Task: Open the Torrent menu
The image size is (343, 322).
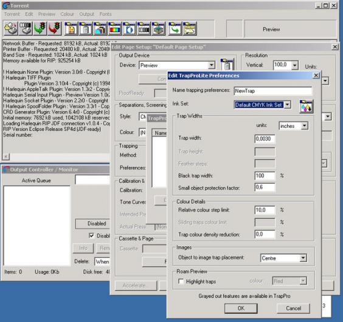Action: (x=12, y=14)
